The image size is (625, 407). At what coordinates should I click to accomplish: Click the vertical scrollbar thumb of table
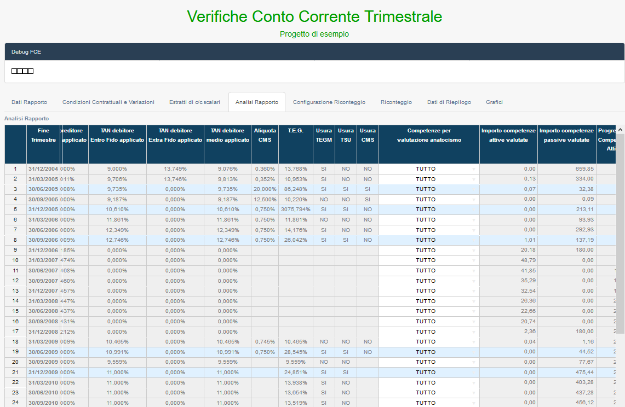[620, 234]
